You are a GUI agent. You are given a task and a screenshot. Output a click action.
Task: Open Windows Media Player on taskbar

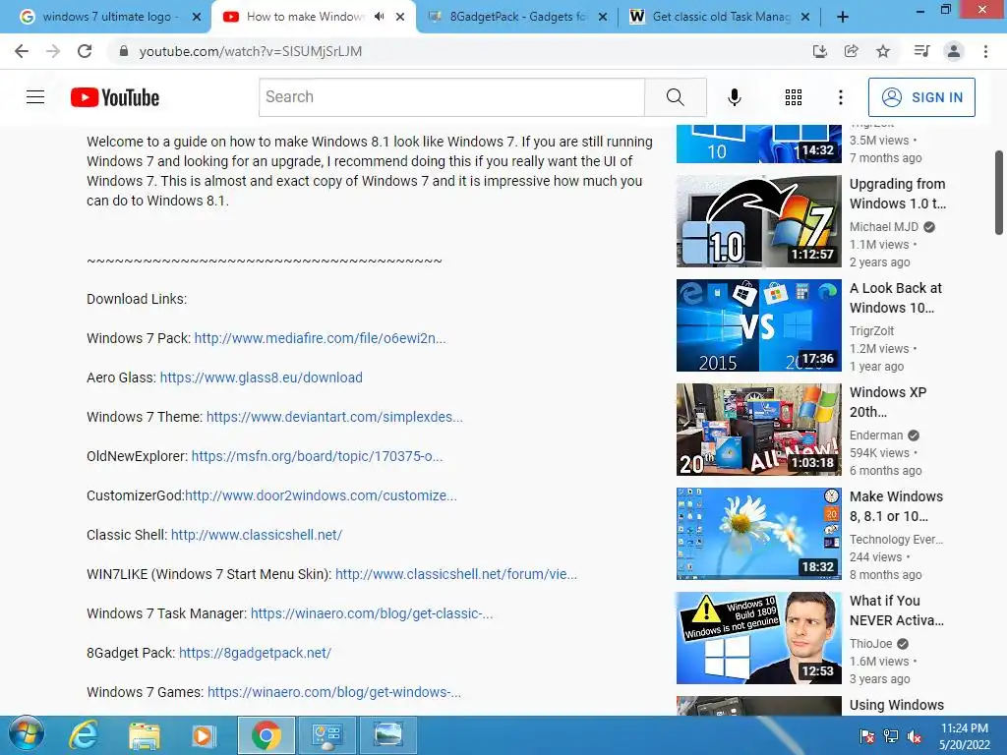point(205,735)
